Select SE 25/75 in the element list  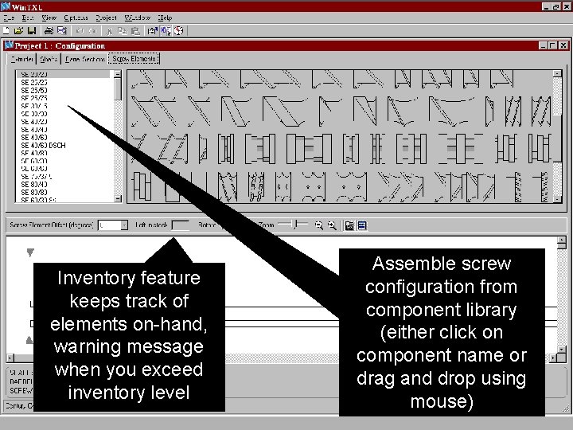click(34, 98)
